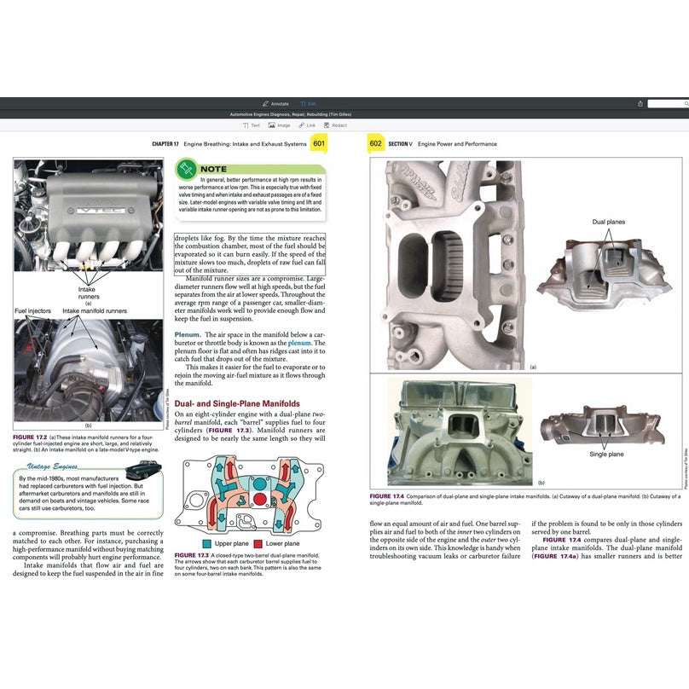Click the small icon left of the search box

(x=640, y=103)
